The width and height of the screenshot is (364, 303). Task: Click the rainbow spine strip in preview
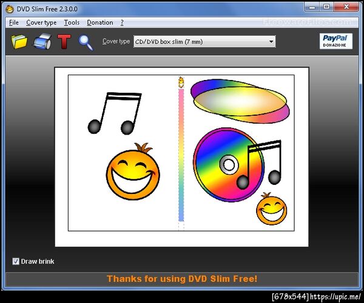tap(181, 155)
